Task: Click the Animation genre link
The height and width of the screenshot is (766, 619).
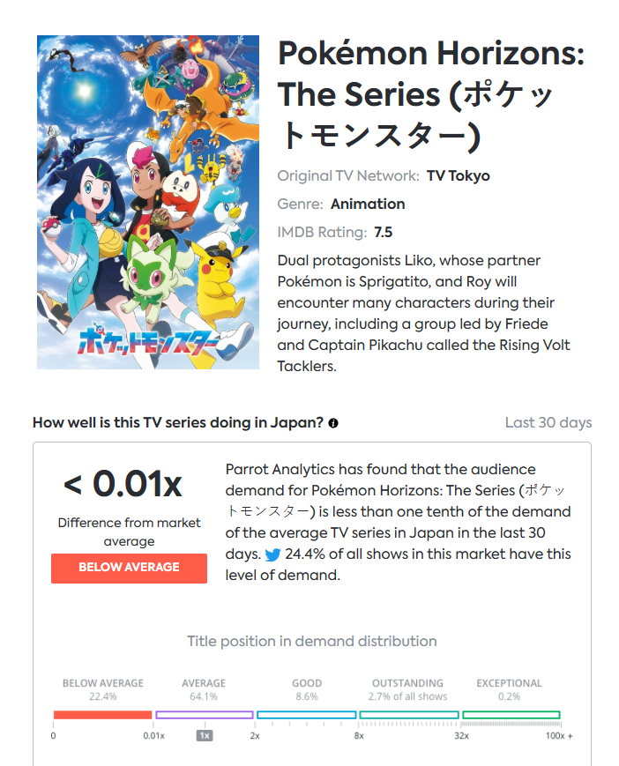Action: (368, 204)
